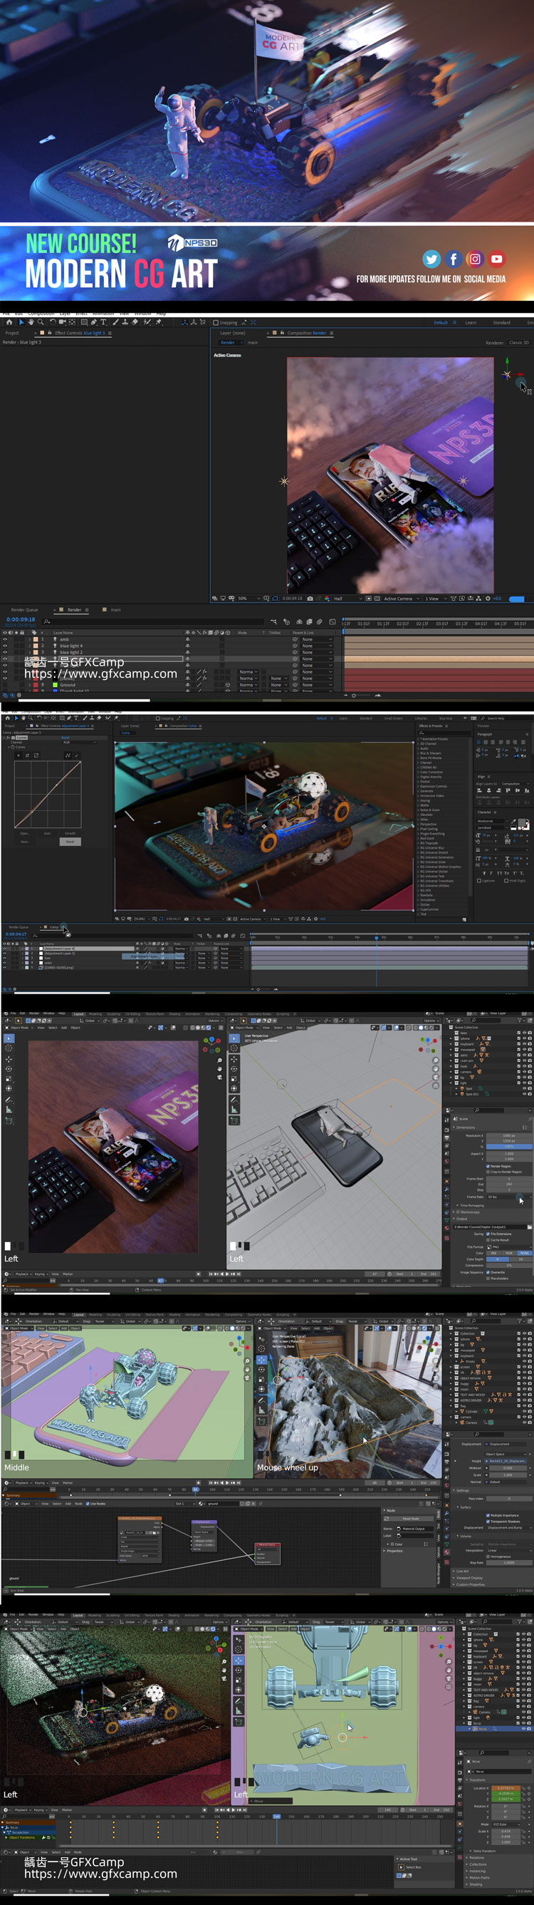The width and height of the screenshot is (534, 1905).
Task: Toggle Placeholders checkbox under Image Sequence
Action: (x=488, y=1278)
